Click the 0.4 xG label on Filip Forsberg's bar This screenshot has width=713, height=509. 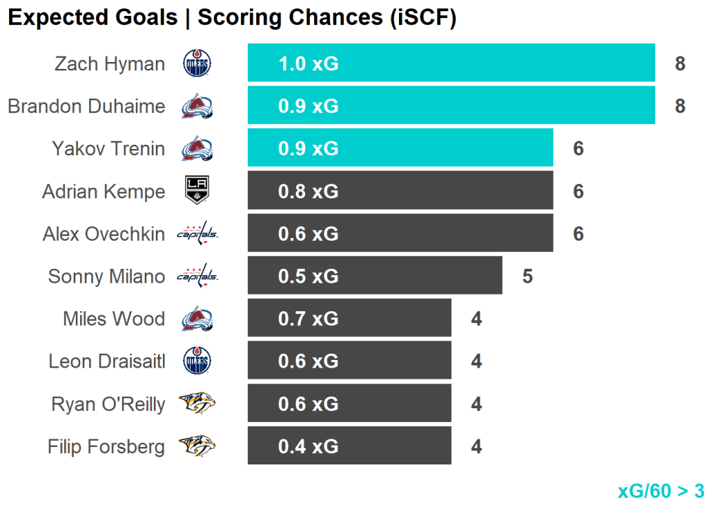click(x=308, y=446)
